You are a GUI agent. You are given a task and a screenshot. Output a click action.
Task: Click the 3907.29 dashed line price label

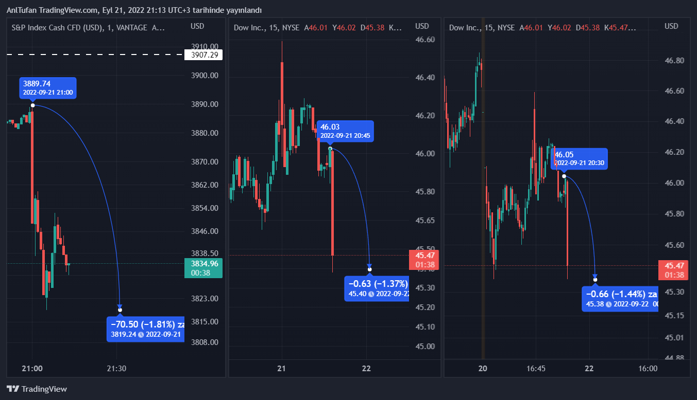coord(204,54)
